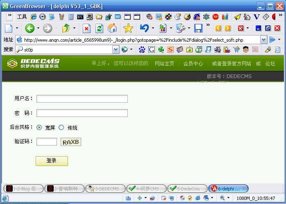
Task: Click the 验证码 input field
Action: [x=47, y=142]
